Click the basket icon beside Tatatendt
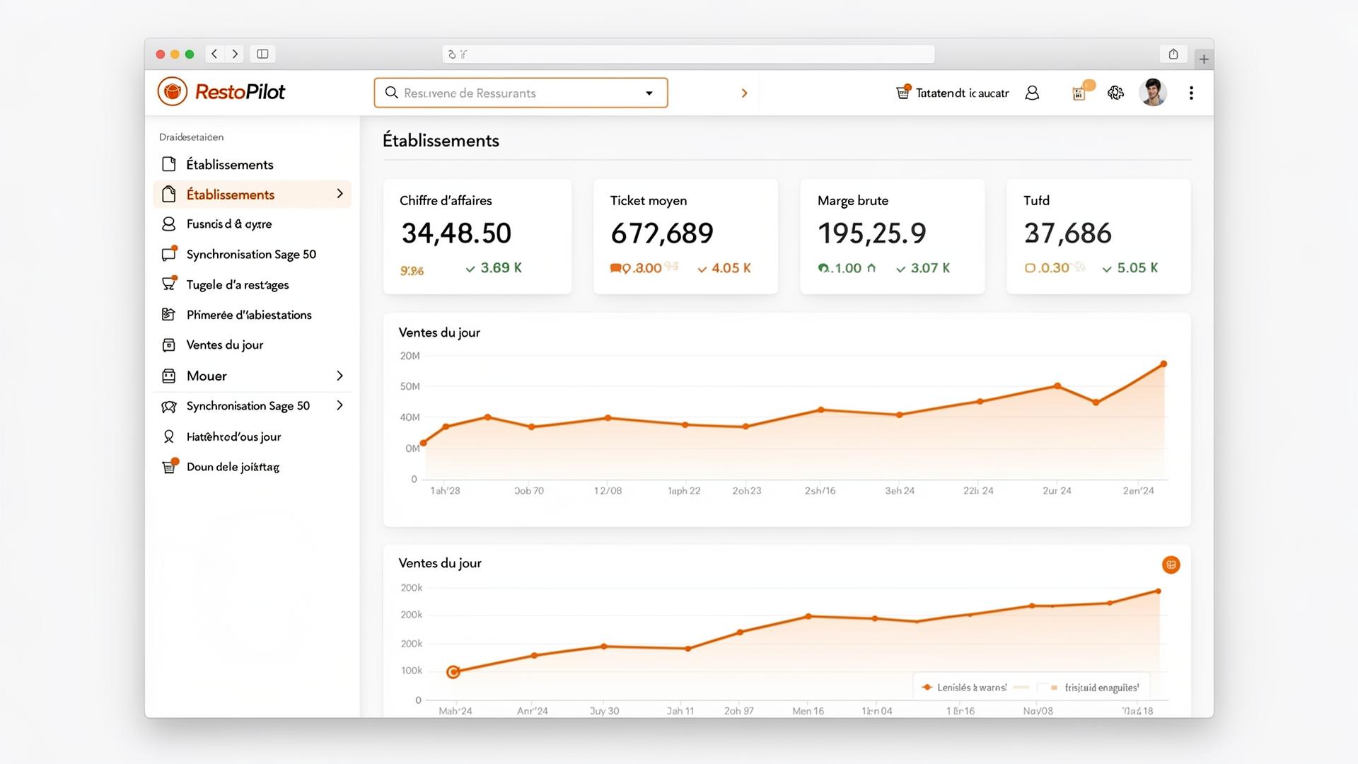 click(x=903, y=92)
